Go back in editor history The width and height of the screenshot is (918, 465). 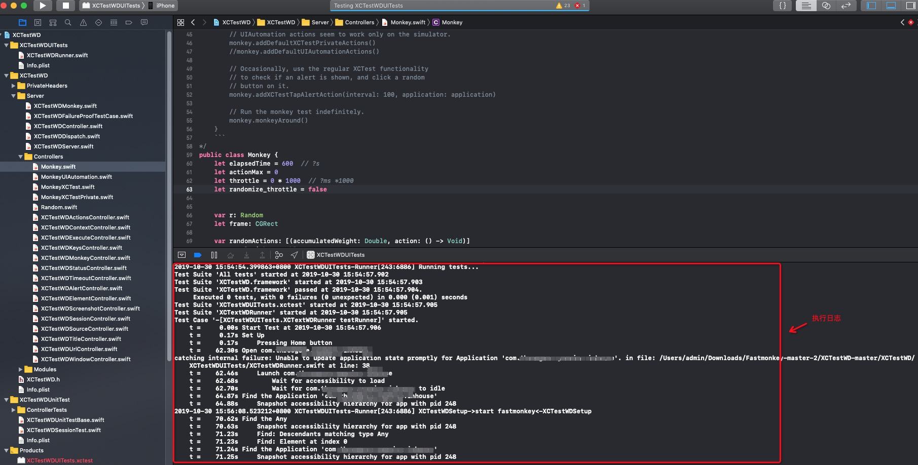click(x=193, y=22)
